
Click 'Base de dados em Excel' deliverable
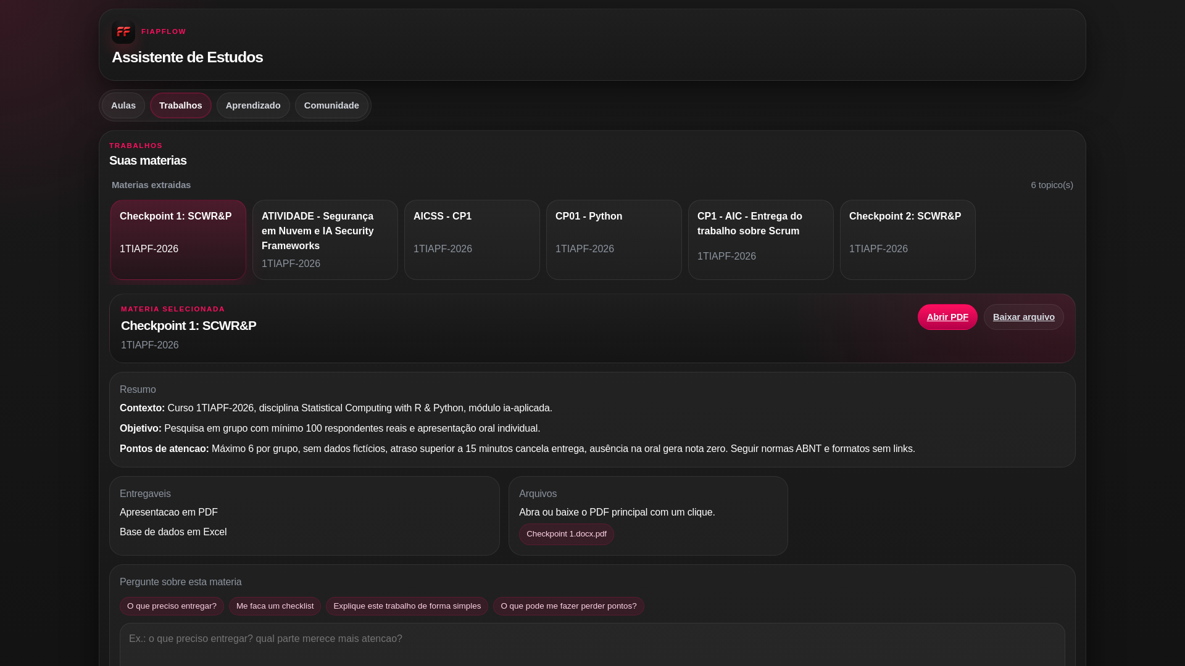[173, 532]
